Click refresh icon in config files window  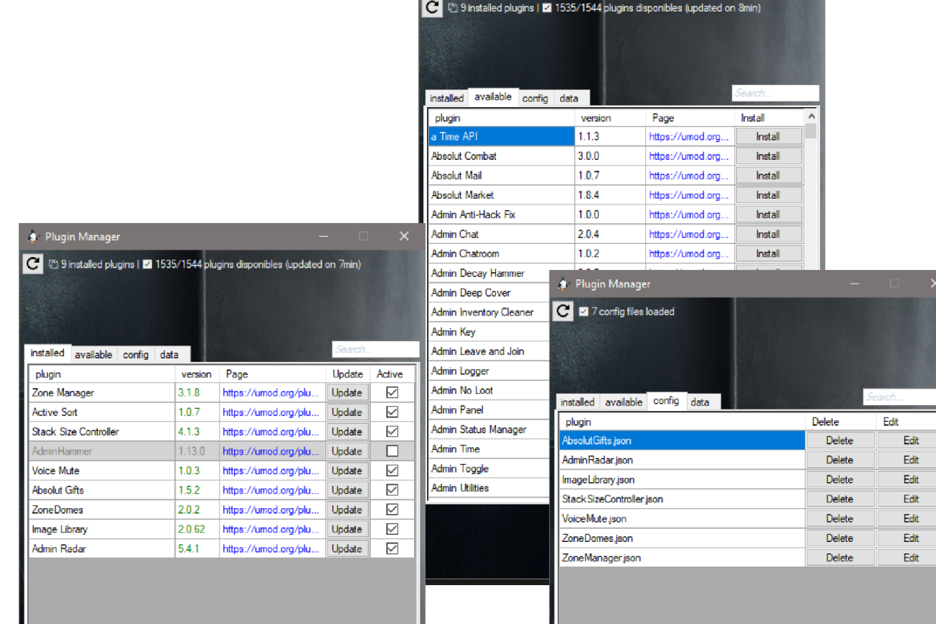coord(563,312)
